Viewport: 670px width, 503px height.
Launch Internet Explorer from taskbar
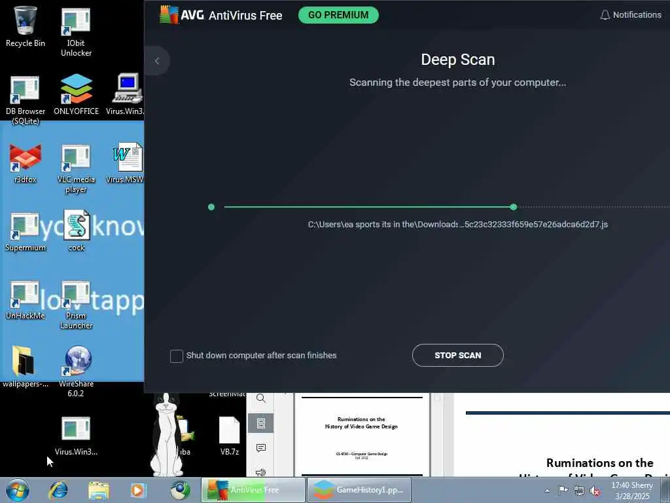[x=58, y=490]
